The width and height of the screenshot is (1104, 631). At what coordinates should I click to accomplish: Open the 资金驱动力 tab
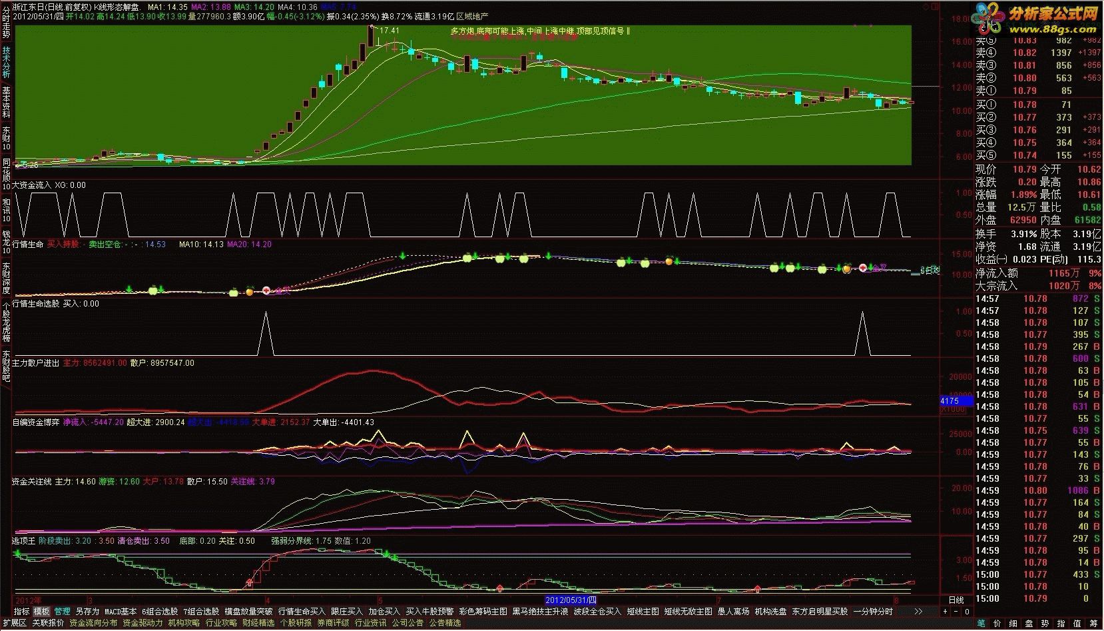142,623
